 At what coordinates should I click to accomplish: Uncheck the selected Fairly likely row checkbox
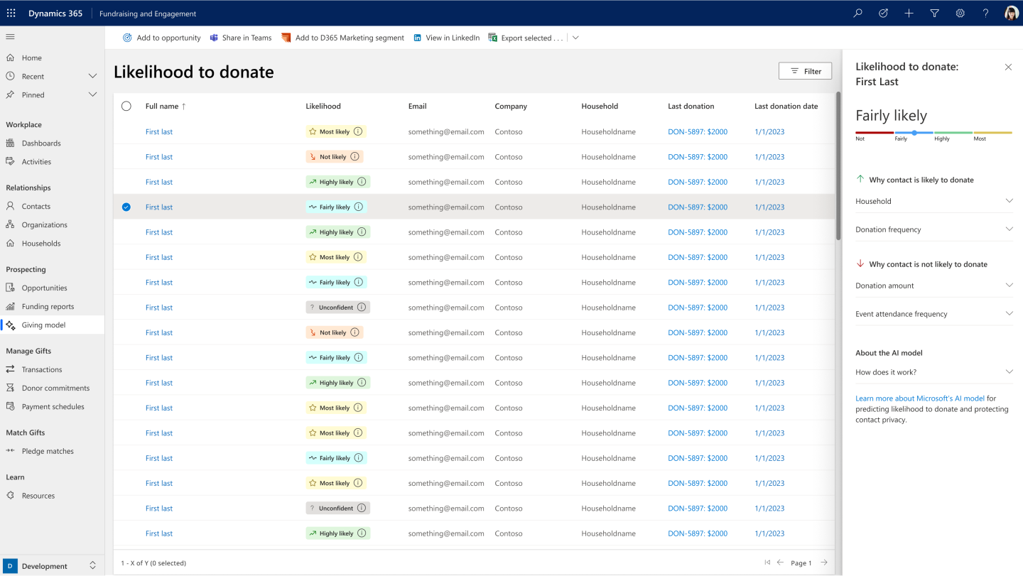coord(126,207)
